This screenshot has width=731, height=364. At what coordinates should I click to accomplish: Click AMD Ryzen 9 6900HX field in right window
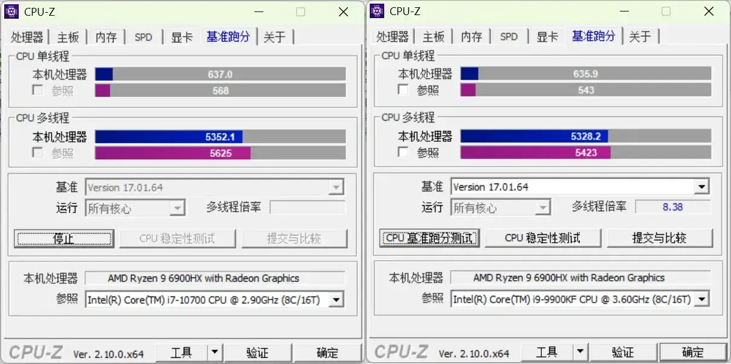coord(580,278)
